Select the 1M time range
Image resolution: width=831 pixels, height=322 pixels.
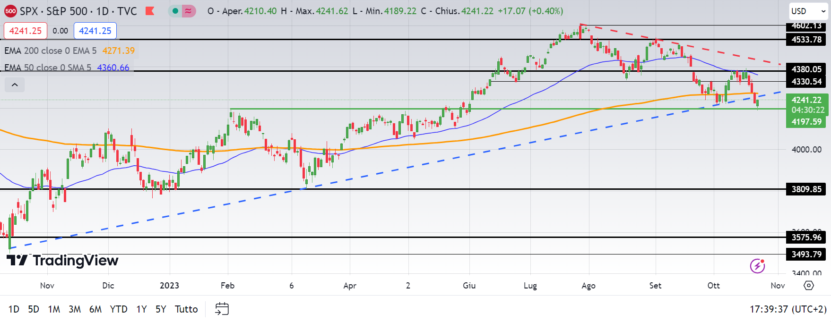coord(54,309)
